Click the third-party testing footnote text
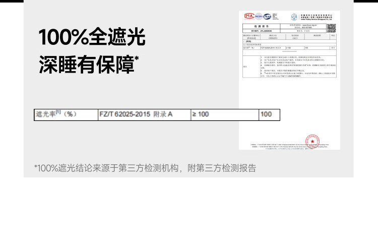Screen dimensions: 378x246 [x=145, y=168]
